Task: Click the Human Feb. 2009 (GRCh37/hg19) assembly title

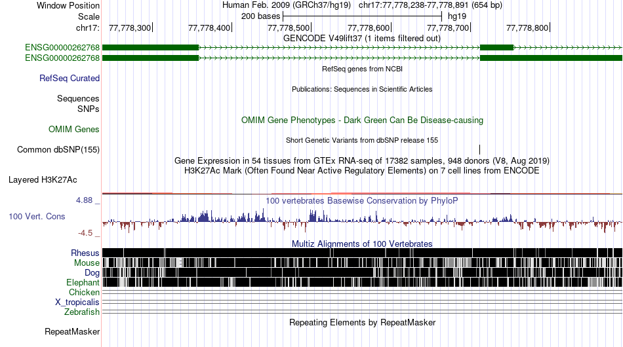Action: point(286,5)
